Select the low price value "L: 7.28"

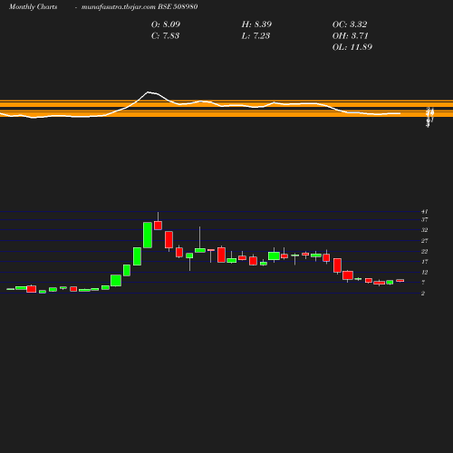click(255, 35)
